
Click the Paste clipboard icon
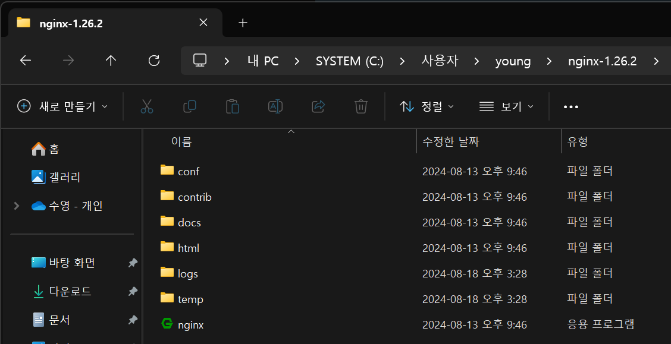(x=233, y=106)
